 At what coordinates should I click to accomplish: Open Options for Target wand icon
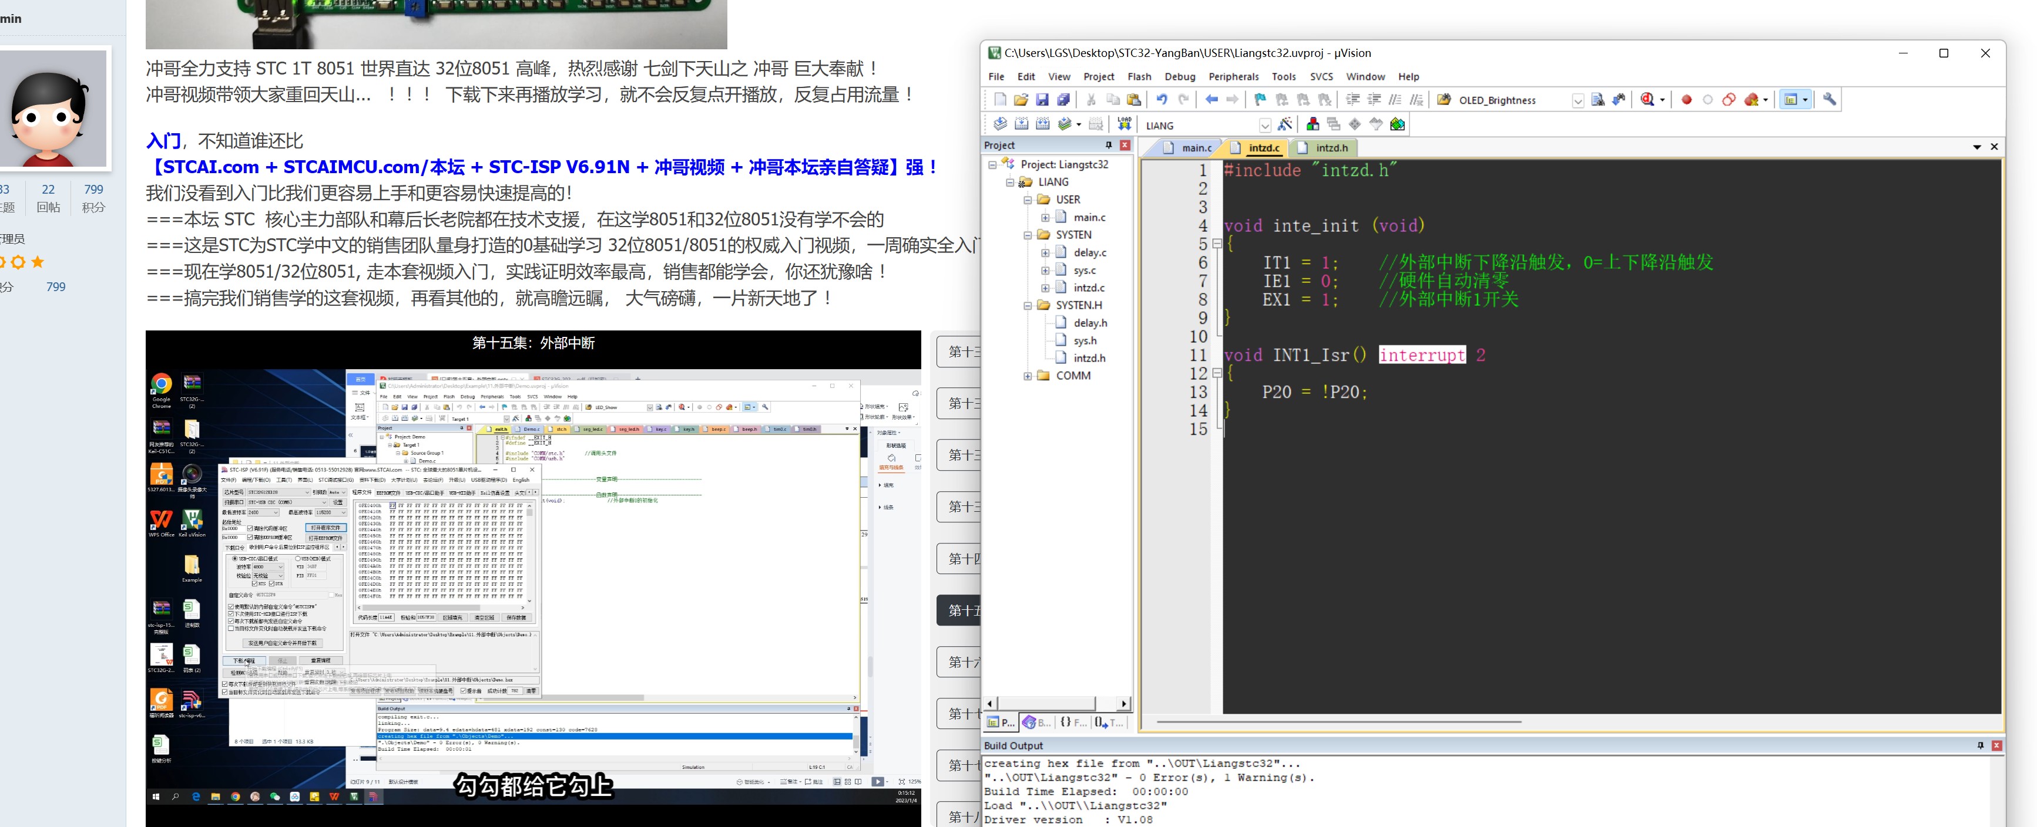1285,124
